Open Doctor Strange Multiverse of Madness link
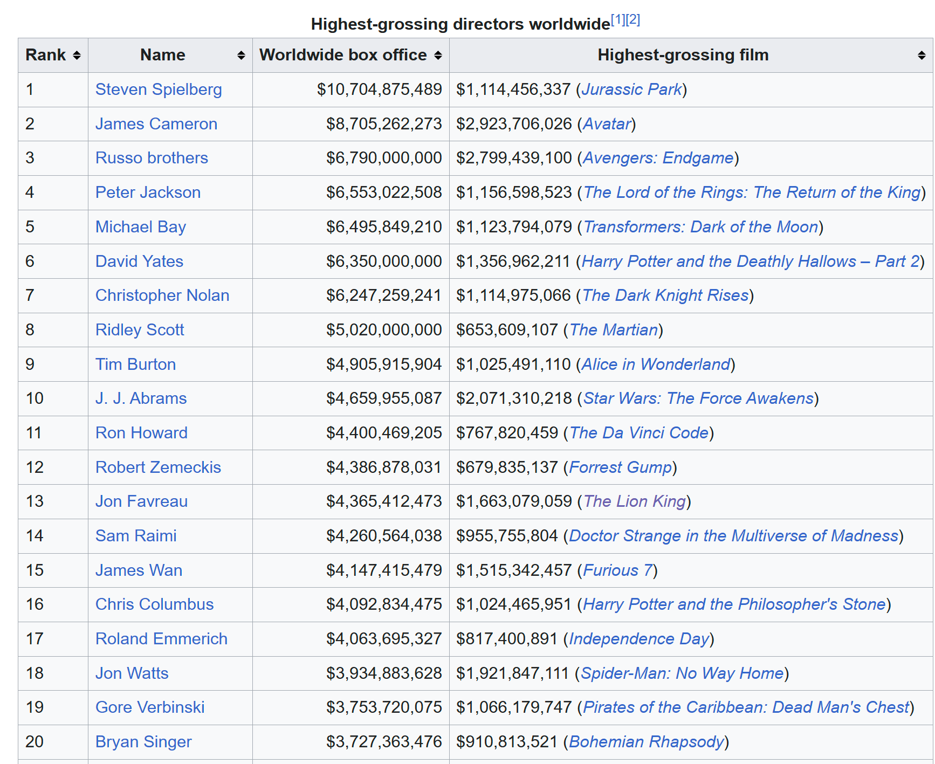Viewport: 935px width, 764px height. coord(734,536)
